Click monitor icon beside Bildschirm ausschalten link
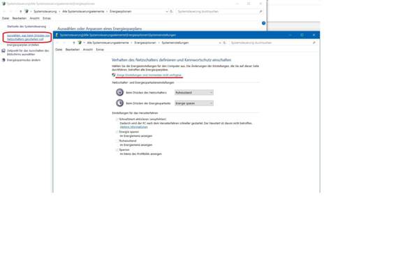Image resolution: width=412 pixels, height=257 pixels. pos(3,51)
